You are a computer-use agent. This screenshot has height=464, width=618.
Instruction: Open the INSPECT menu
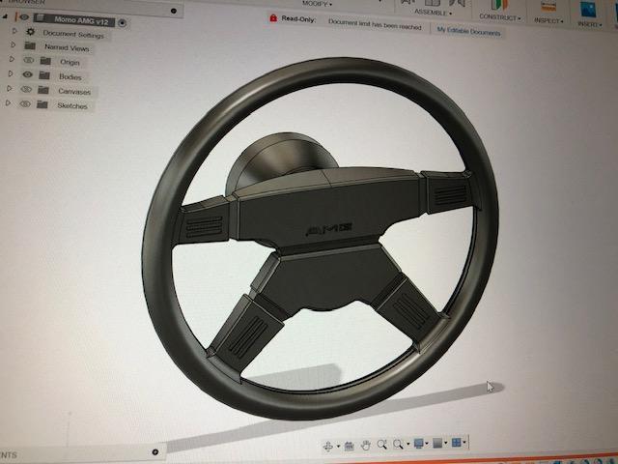(549, 20)
